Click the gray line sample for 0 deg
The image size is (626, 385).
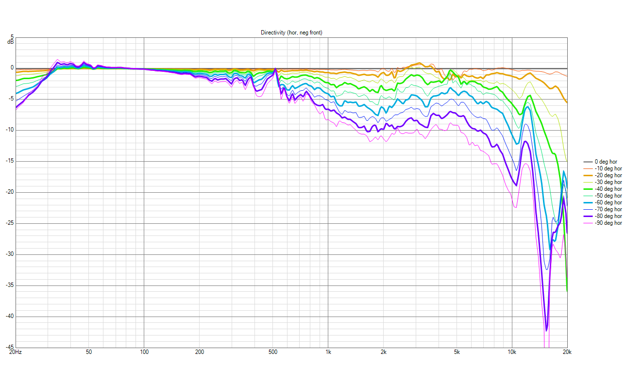pyautogui.click(x=587, y=162)
